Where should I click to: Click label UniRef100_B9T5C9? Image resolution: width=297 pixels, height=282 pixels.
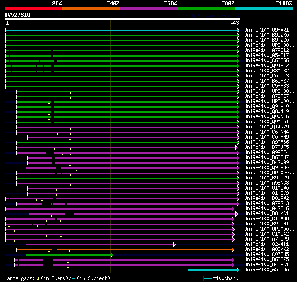pyautogui.click(x=266, y=178)
